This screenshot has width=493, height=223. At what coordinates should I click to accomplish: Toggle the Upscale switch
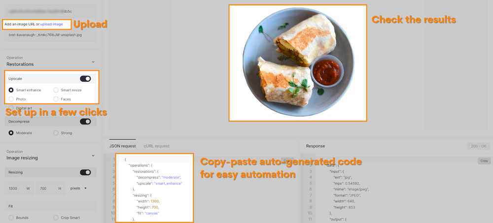[85, 79]
